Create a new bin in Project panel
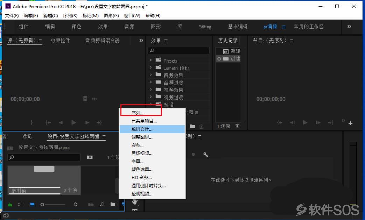The width and height of the screenshot is (365, 220). coord(113,204)
